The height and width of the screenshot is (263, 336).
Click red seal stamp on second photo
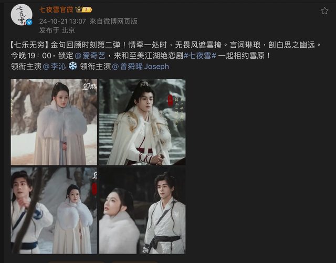tap(170, 100)
